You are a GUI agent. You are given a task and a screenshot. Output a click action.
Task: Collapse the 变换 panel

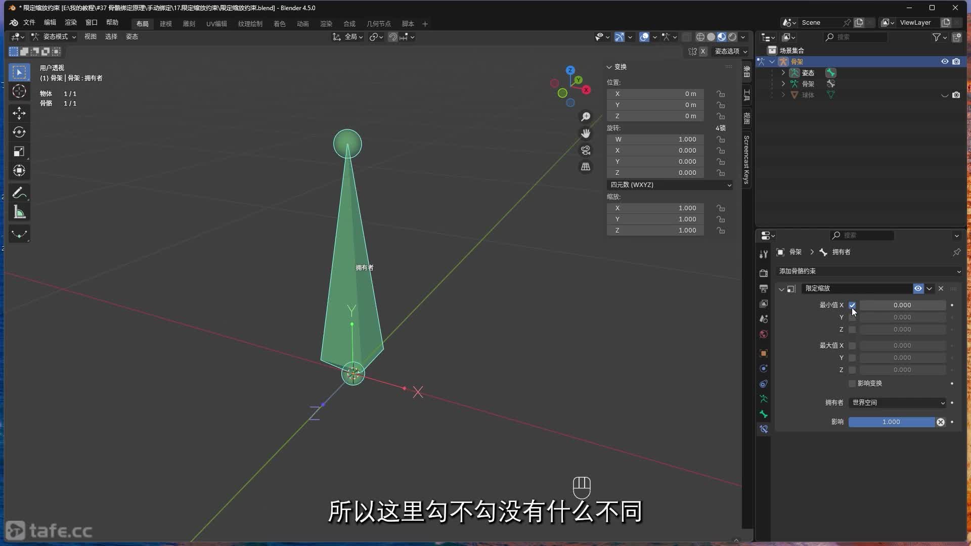(x=609, y=67)
